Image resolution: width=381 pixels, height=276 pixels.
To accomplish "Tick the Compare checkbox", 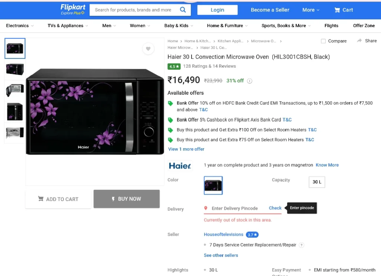I will coord(323,41).
